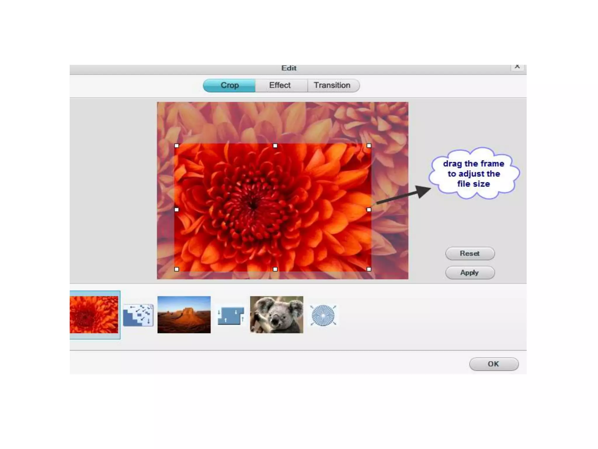Click the middle-left crop handle
This screenshot has width=598, height=449.
[177, 209]
